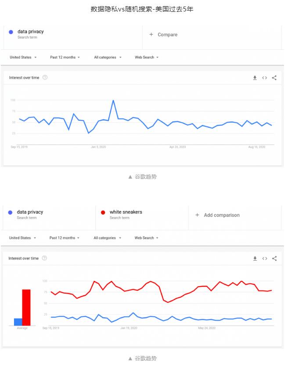Open the top All categories dropdown

(108, 57)
